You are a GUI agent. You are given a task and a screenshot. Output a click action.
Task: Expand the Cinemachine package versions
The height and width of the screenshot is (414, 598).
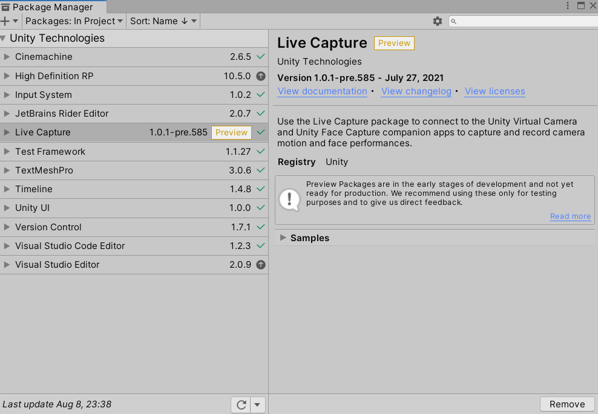[7, 57]
